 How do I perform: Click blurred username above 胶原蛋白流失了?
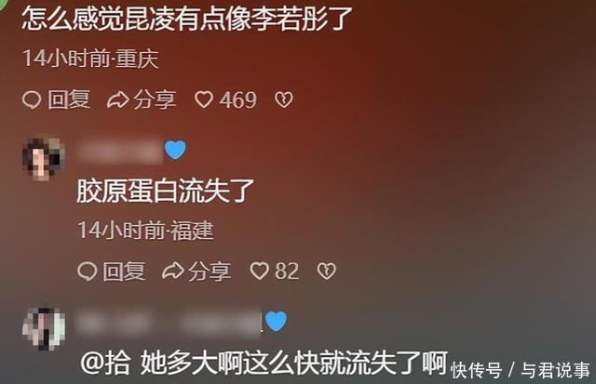click(120, 152)
